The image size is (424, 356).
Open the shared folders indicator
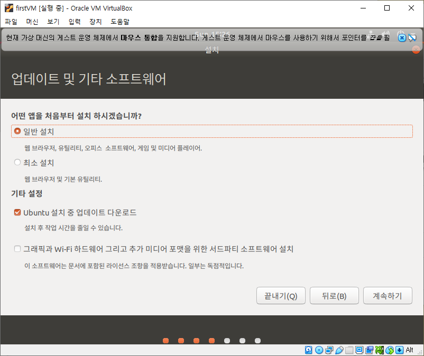349,350
